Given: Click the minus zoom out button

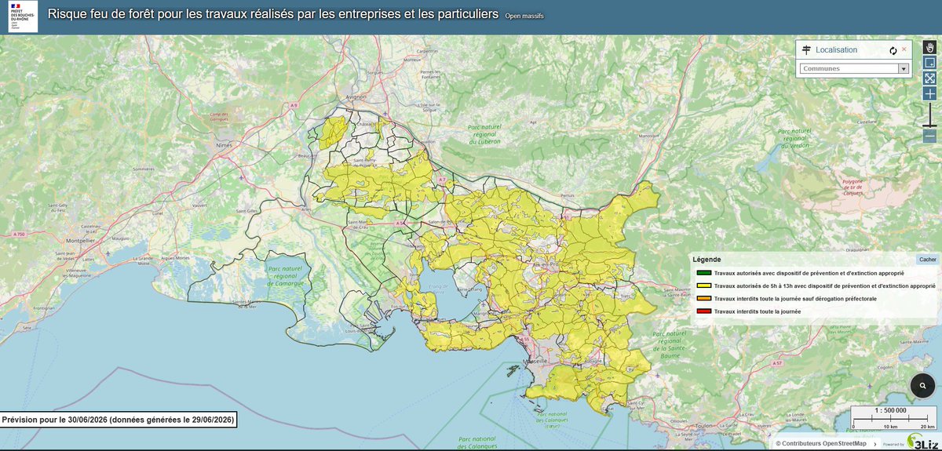Looking at the screenshot, I should coord(929,136).
